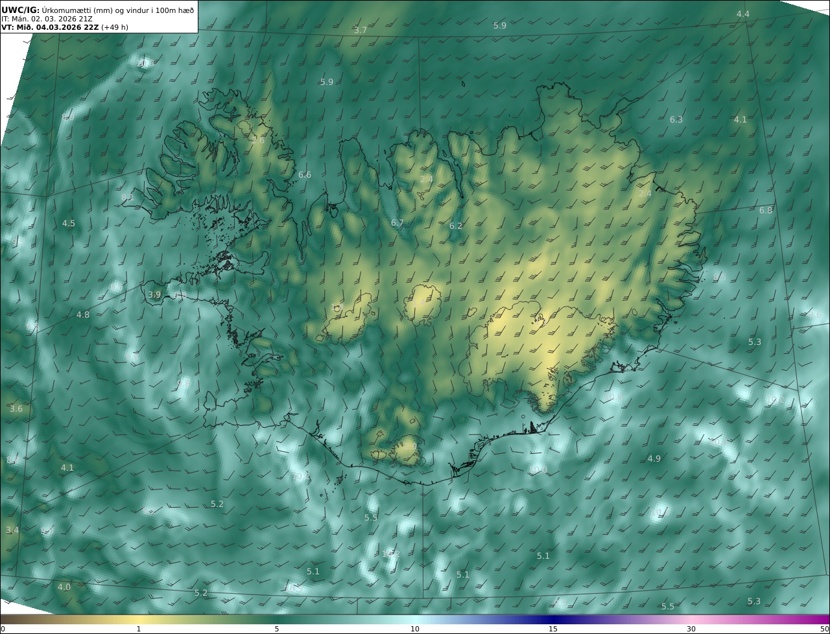Click the map value 4.4
The image size is (830, 634).
pos(743,14)
